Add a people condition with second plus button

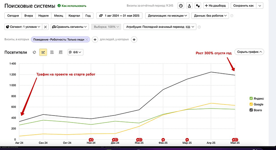[x=134, y=40]
